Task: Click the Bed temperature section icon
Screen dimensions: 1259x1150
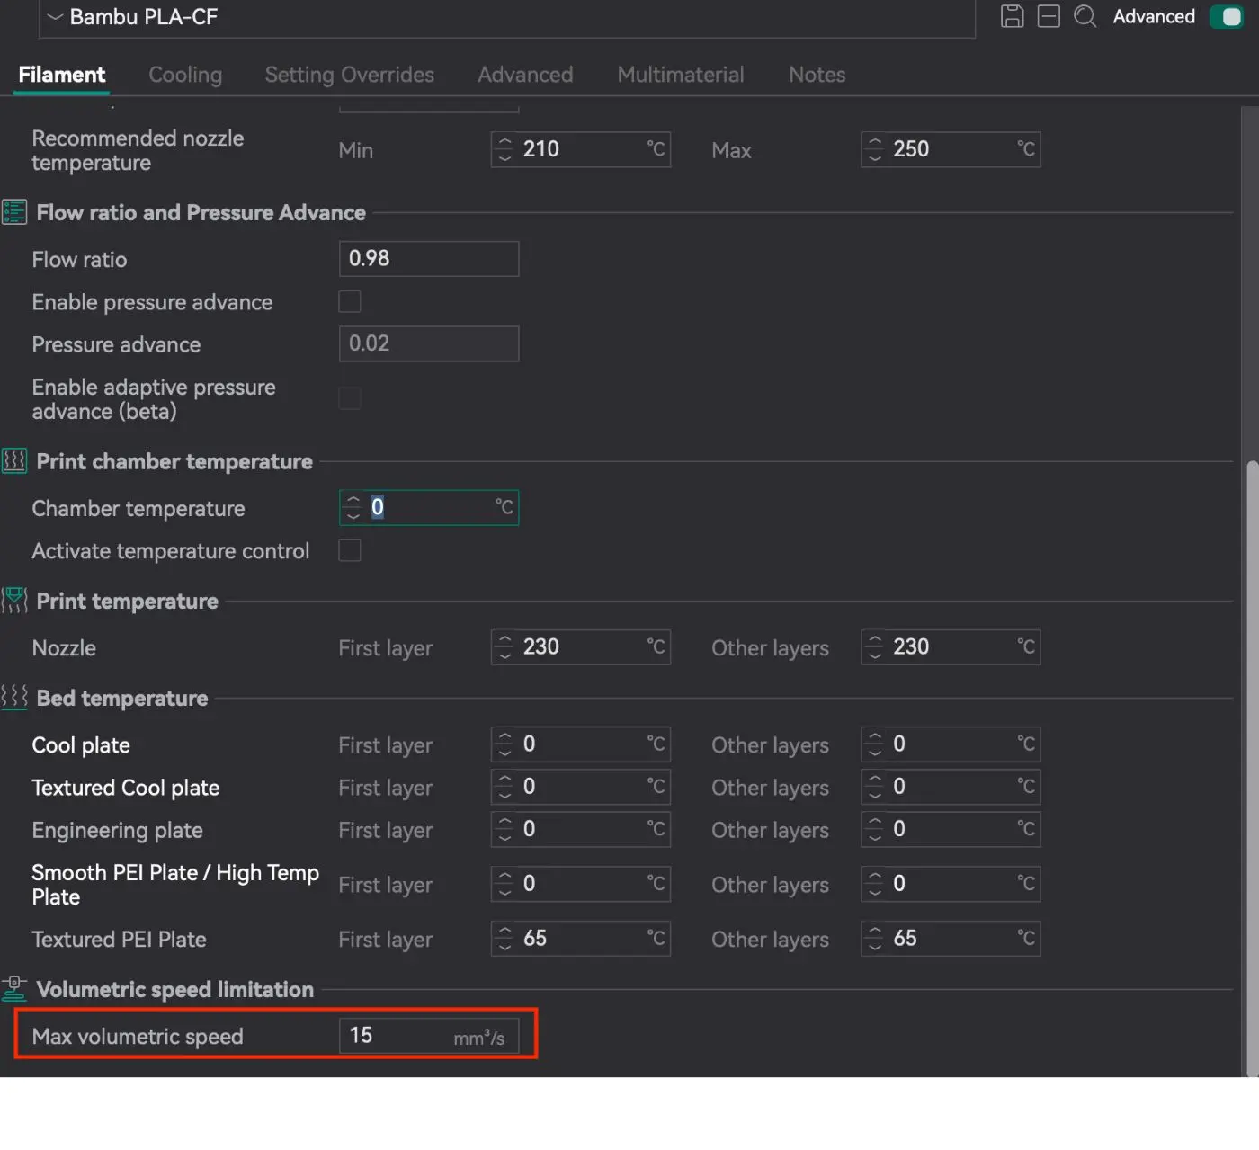Action: coord(14,698)
